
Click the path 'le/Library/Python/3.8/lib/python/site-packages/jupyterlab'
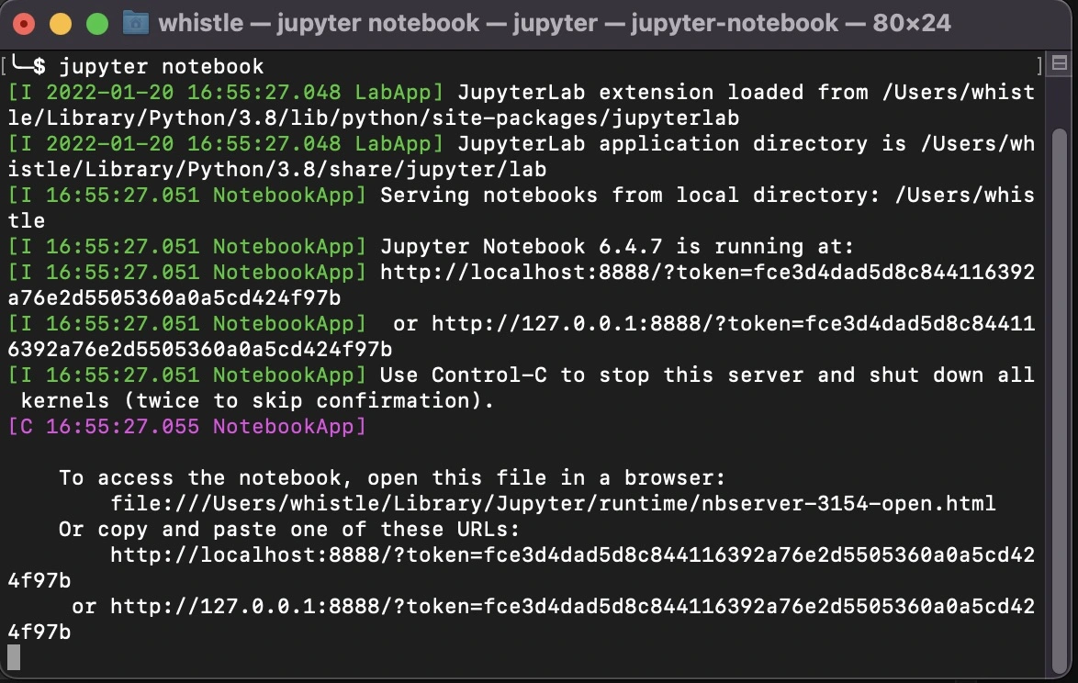374,118
